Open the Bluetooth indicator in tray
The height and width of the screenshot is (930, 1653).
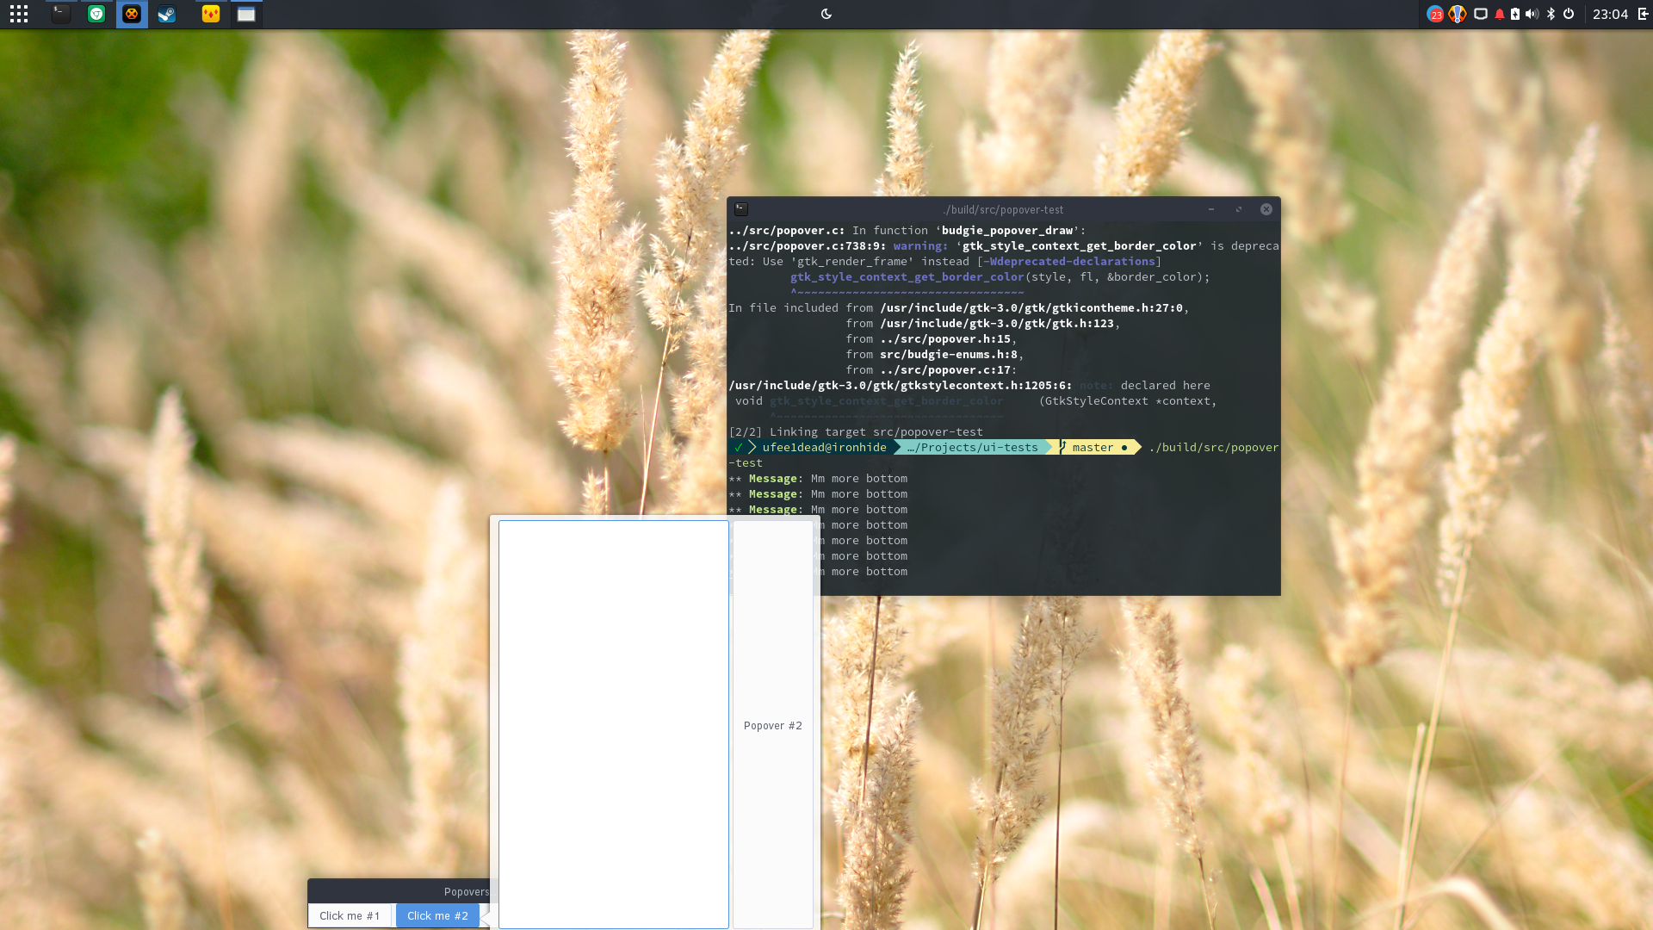pyautogui.click(x=1551, y=14)
